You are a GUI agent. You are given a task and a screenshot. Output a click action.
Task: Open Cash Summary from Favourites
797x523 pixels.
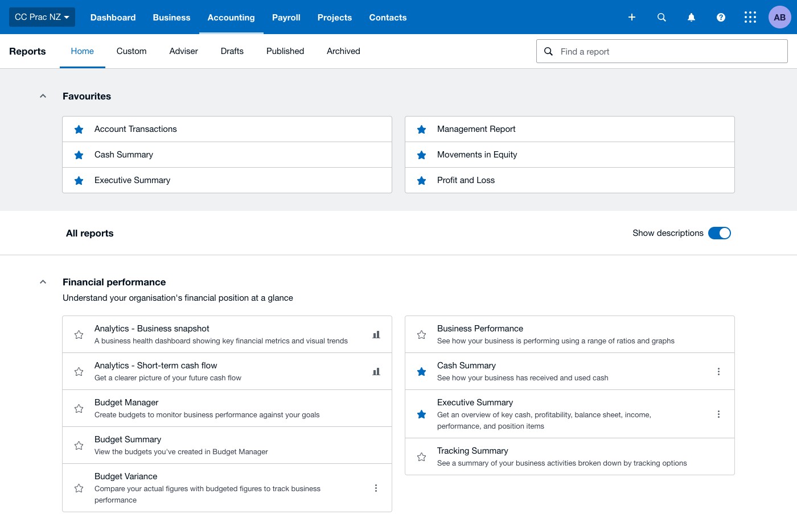227,155
